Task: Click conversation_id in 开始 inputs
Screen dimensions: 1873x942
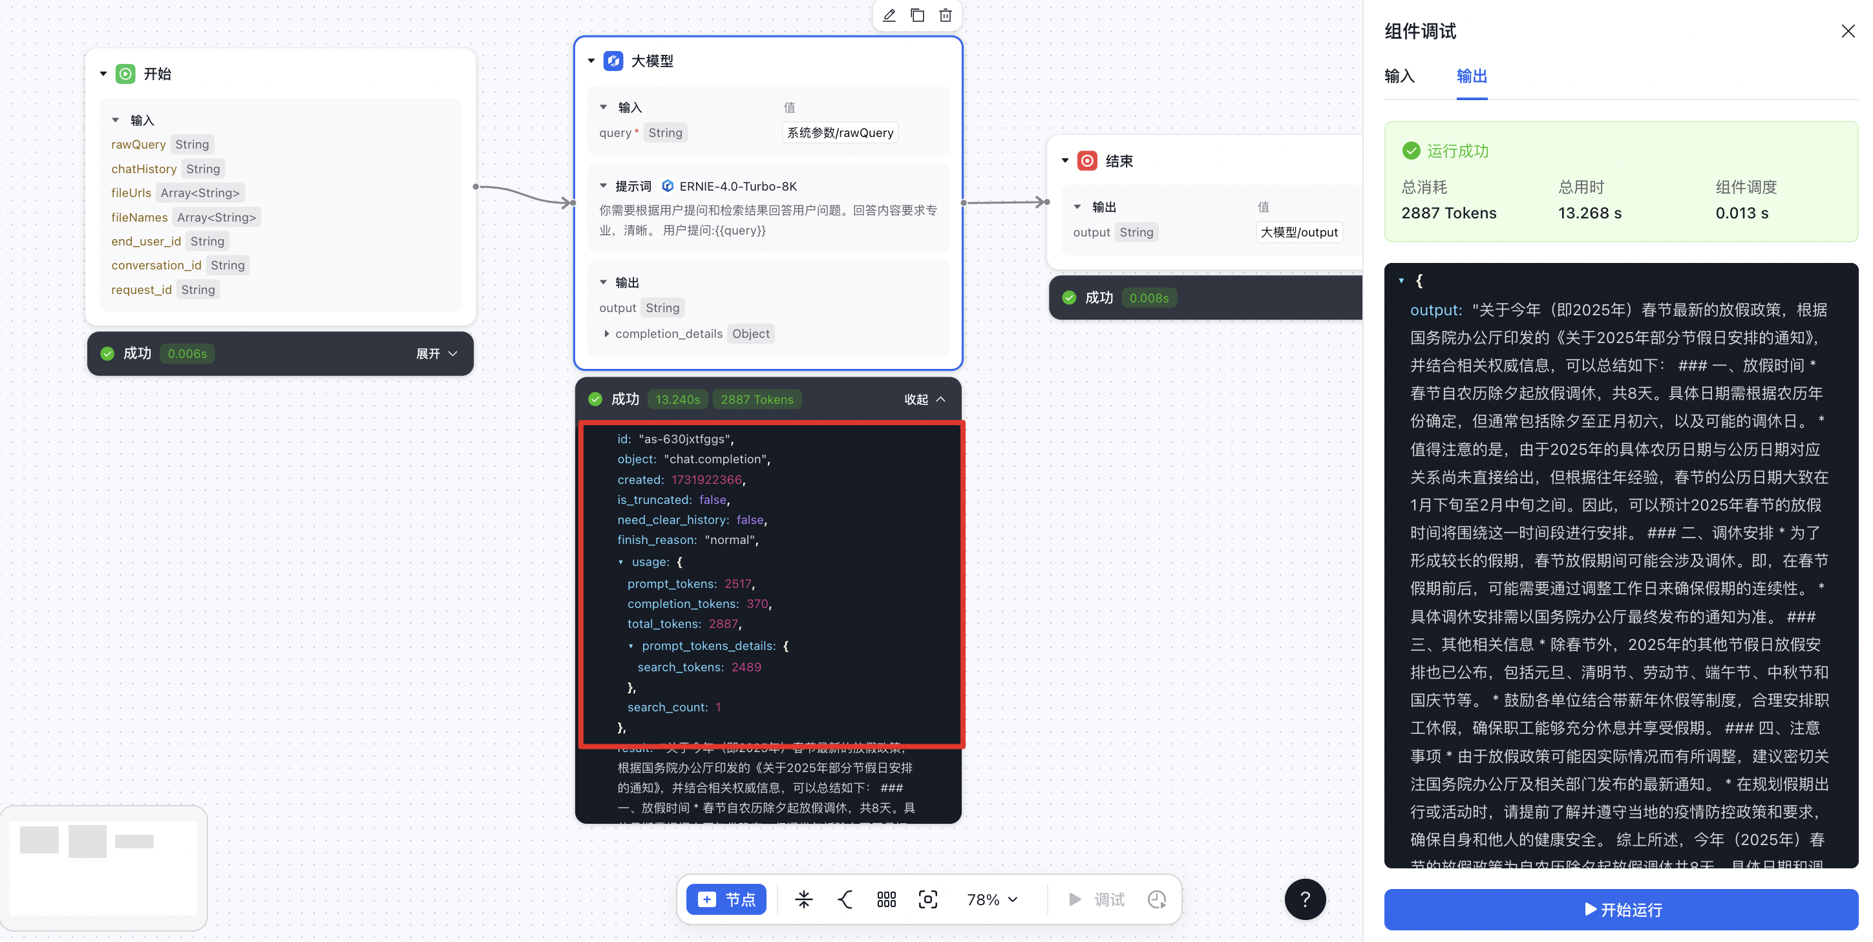Action: 156,266
